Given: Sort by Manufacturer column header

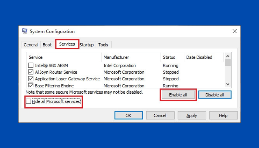Looking at the screenshot, I should click(131, 57).
